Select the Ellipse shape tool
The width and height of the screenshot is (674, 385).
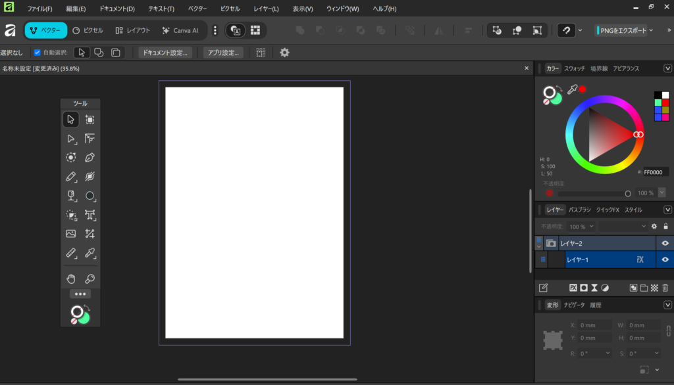[90, 196]
